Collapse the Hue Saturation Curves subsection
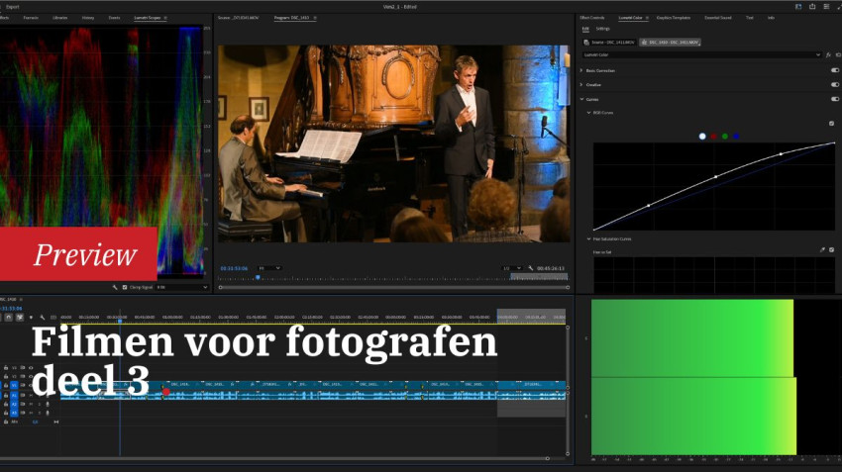Viewport: 842px width, 472px height. pos(588,238)
